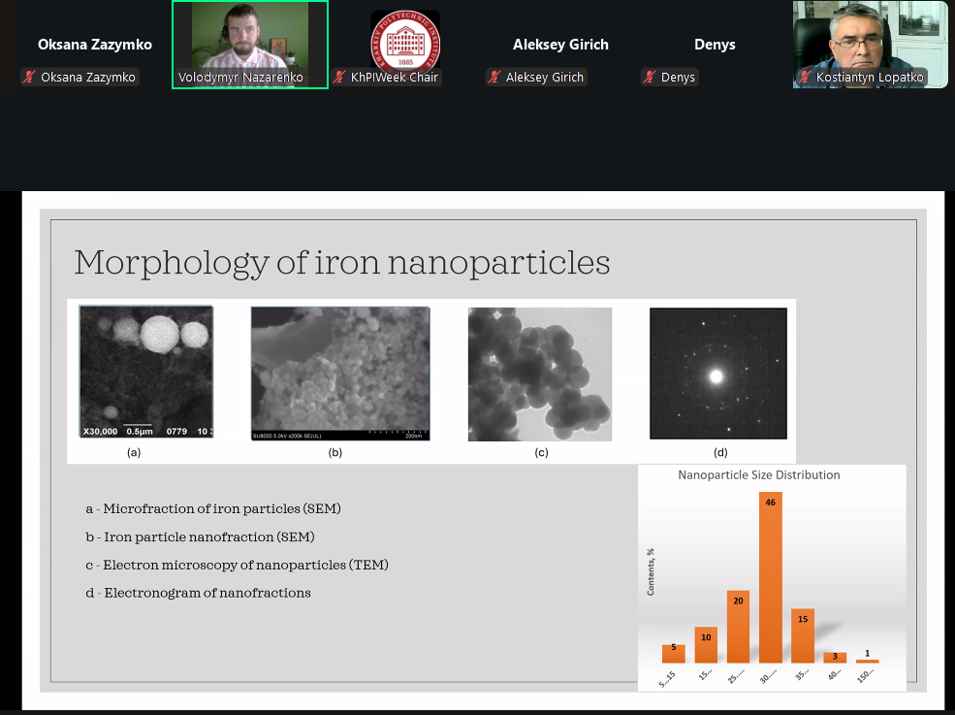This screenshot has height=715, width=955.
Task: Click the Volodymyr Nazarenko name label
Action: click(x=240, y=78)
